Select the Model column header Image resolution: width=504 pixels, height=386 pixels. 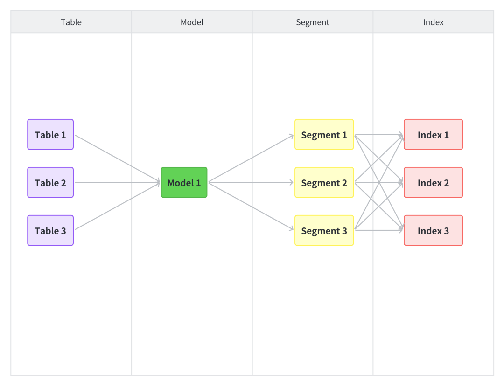point(192,22)
